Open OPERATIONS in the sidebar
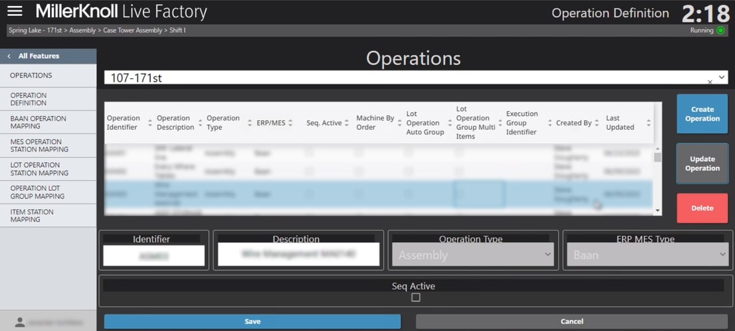Screen dimensions: 735x331 point(49,76)
